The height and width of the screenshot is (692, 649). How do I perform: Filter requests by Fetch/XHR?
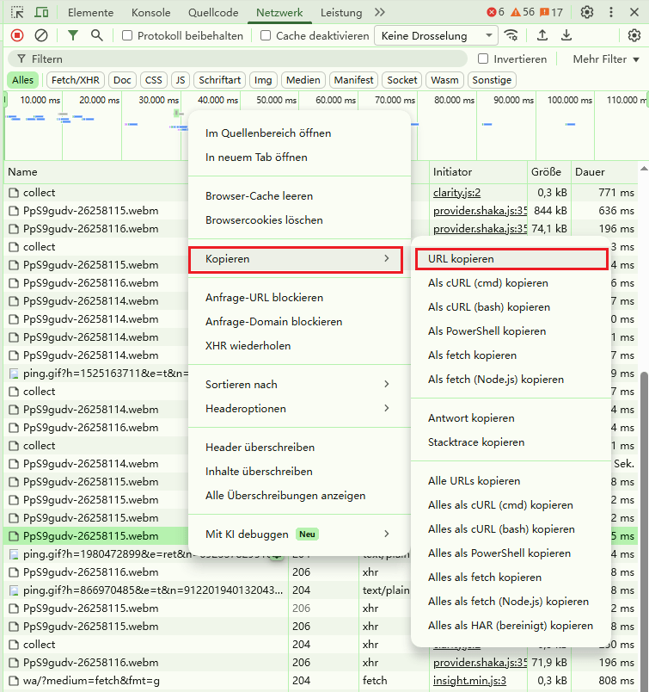coord(75,80)
